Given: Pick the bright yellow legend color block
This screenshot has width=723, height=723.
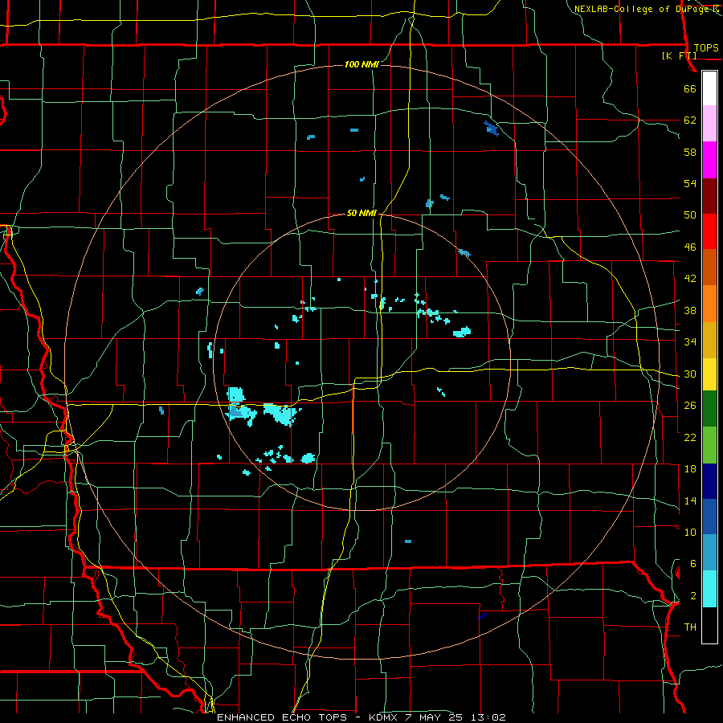Looking at the screenshot, I should (x=709, y=374).
